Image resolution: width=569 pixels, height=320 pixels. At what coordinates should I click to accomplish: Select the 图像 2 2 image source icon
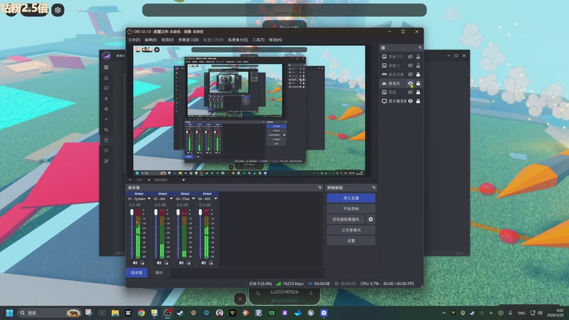[384, 57]
